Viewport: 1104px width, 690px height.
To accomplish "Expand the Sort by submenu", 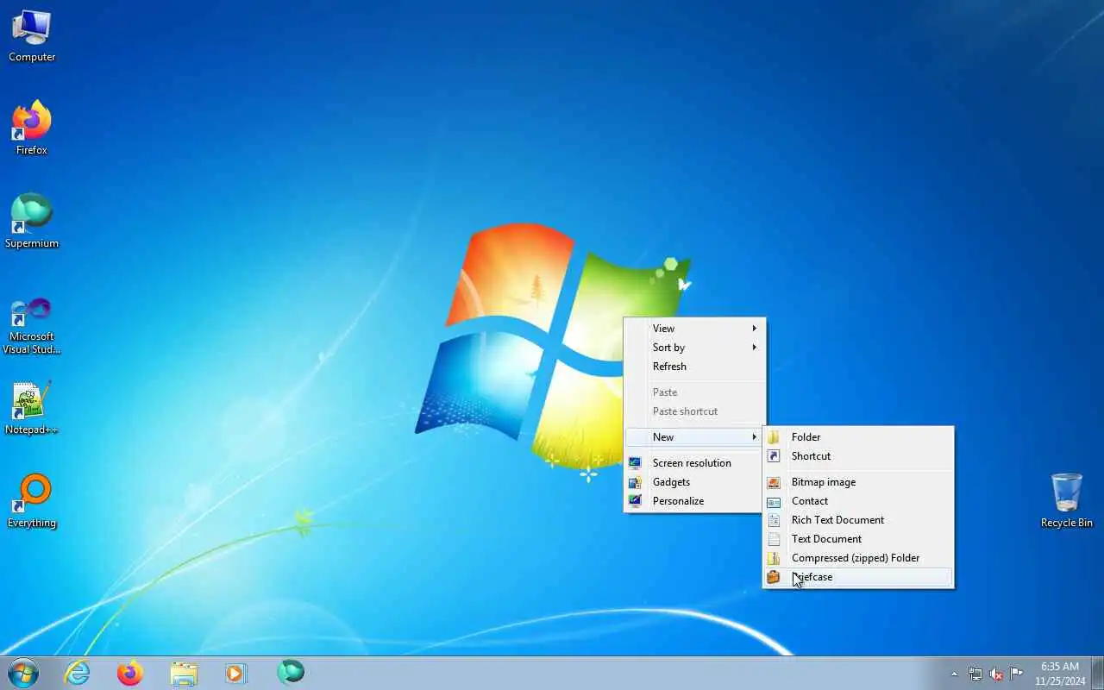I will click(x=694, y=348).
